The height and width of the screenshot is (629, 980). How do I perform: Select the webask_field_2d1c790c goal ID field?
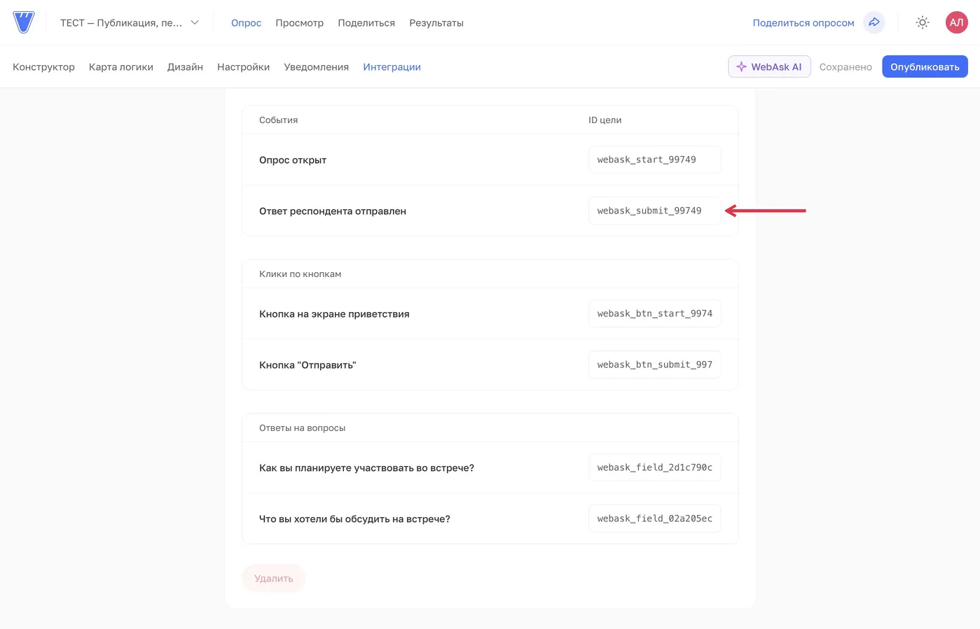coord(655,467)
